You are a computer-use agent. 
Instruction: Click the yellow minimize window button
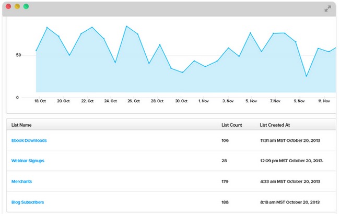[17, 6]
